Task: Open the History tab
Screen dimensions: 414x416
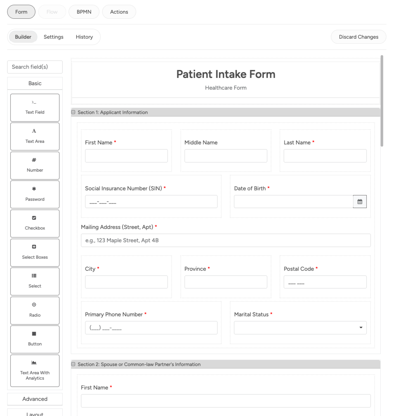Action: point(84,37)
